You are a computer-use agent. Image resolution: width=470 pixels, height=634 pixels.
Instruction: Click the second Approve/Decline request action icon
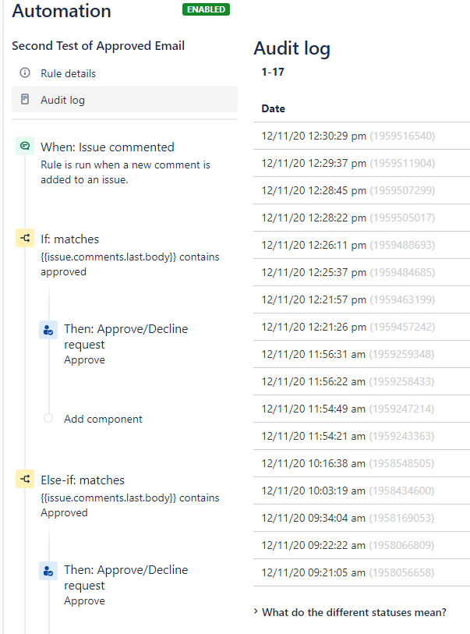48,571
